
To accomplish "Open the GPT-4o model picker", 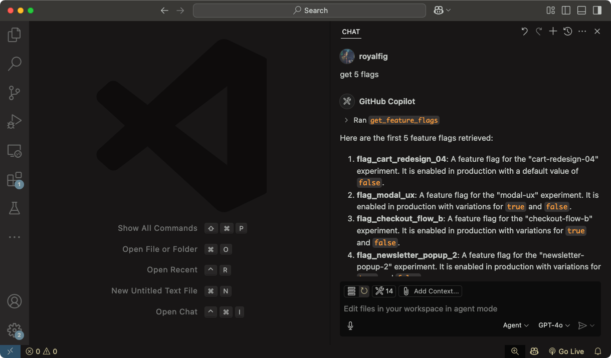I will (x=554, y=325).
